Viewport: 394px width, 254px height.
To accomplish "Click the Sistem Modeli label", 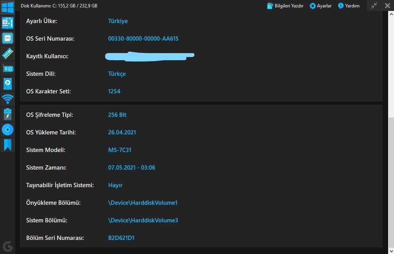I will click(x=46, y=150).
